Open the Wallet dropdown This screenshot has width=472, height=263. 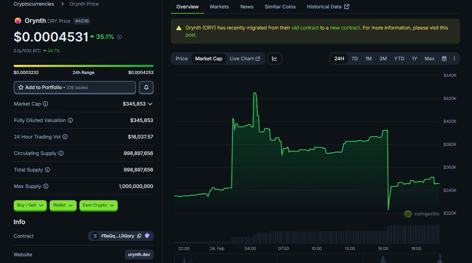coord(63,205)
